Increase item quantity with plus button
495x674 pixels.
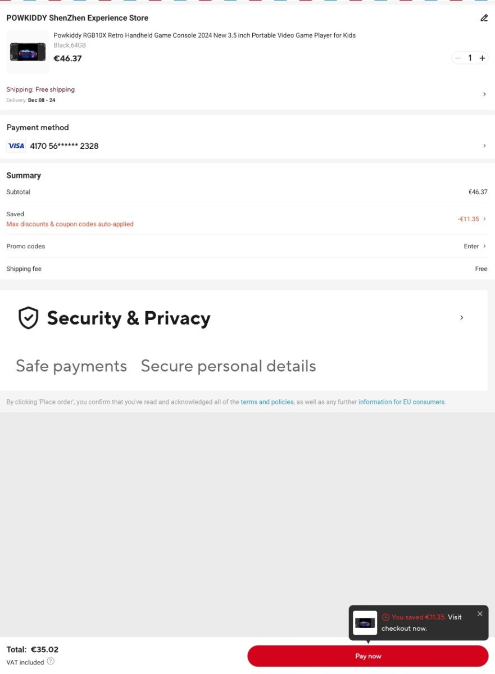point(482,58)
